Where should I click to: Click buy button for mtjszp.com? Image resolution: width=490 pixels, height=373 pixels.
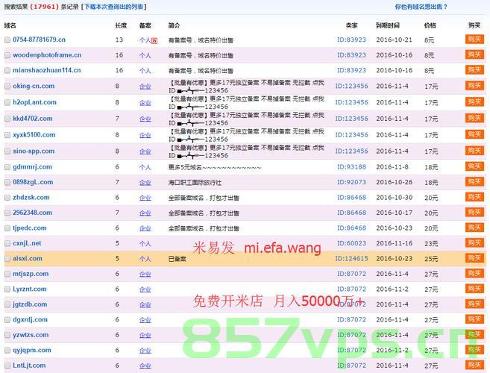click(474, 274)
